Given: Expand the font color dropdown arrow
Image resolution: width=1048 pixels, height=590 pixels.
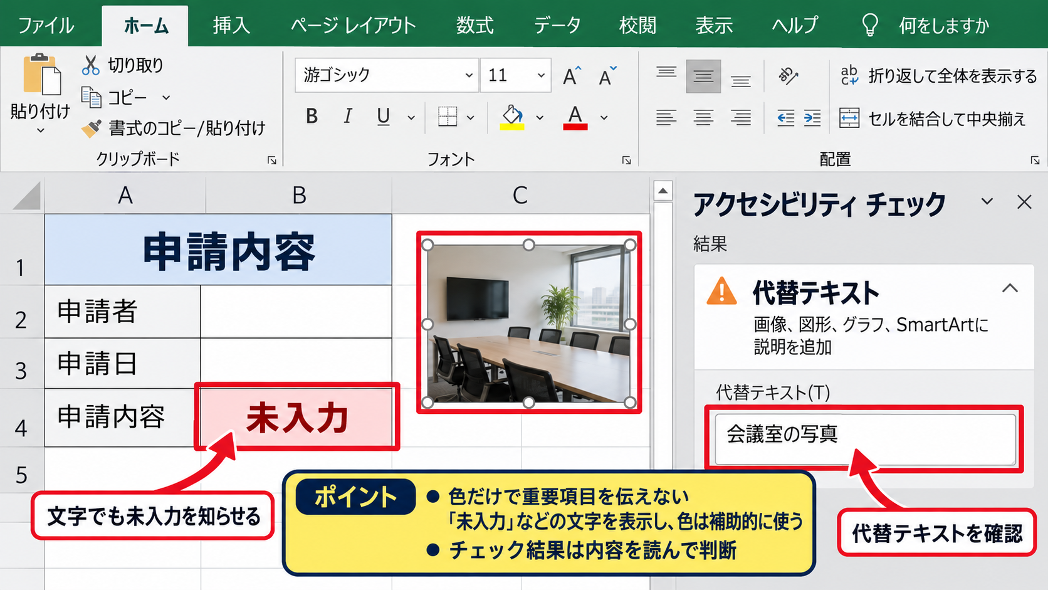Looking at the screenshot, I should pos(604,117).
